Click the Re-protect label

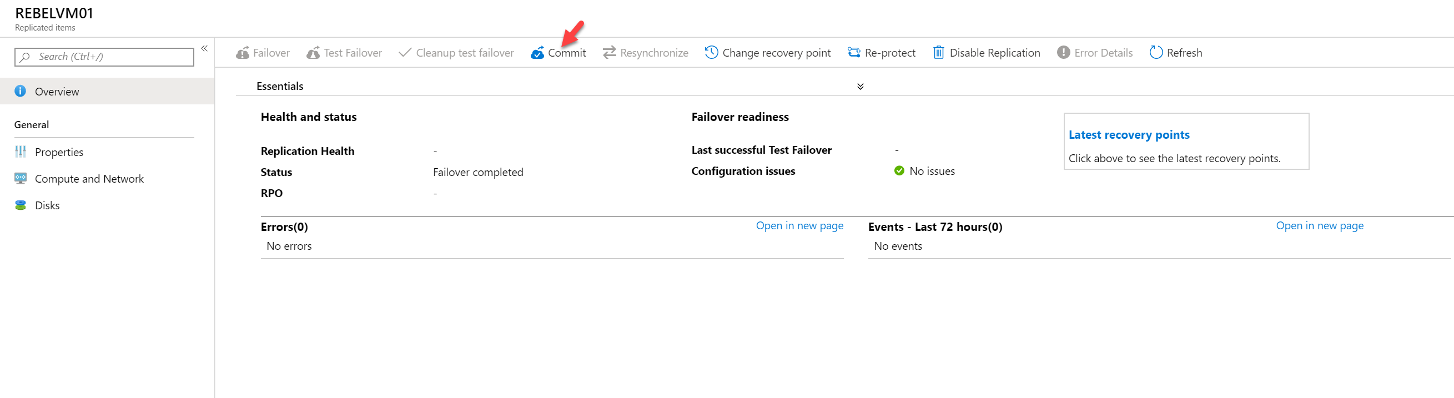890,53
